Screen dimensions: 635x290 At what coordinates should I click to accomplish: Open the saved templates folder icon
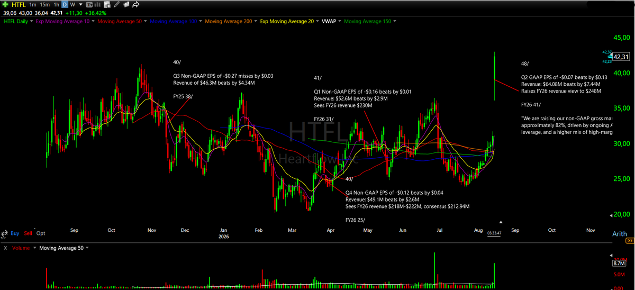pos(126,5)
